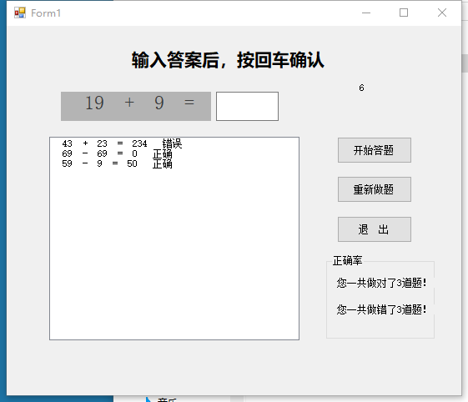This screenshot has width=468, height=402.
Task: Select the row 69 - 69 = 0 正确
Action: pyautogui.click(x=117, y=153)
